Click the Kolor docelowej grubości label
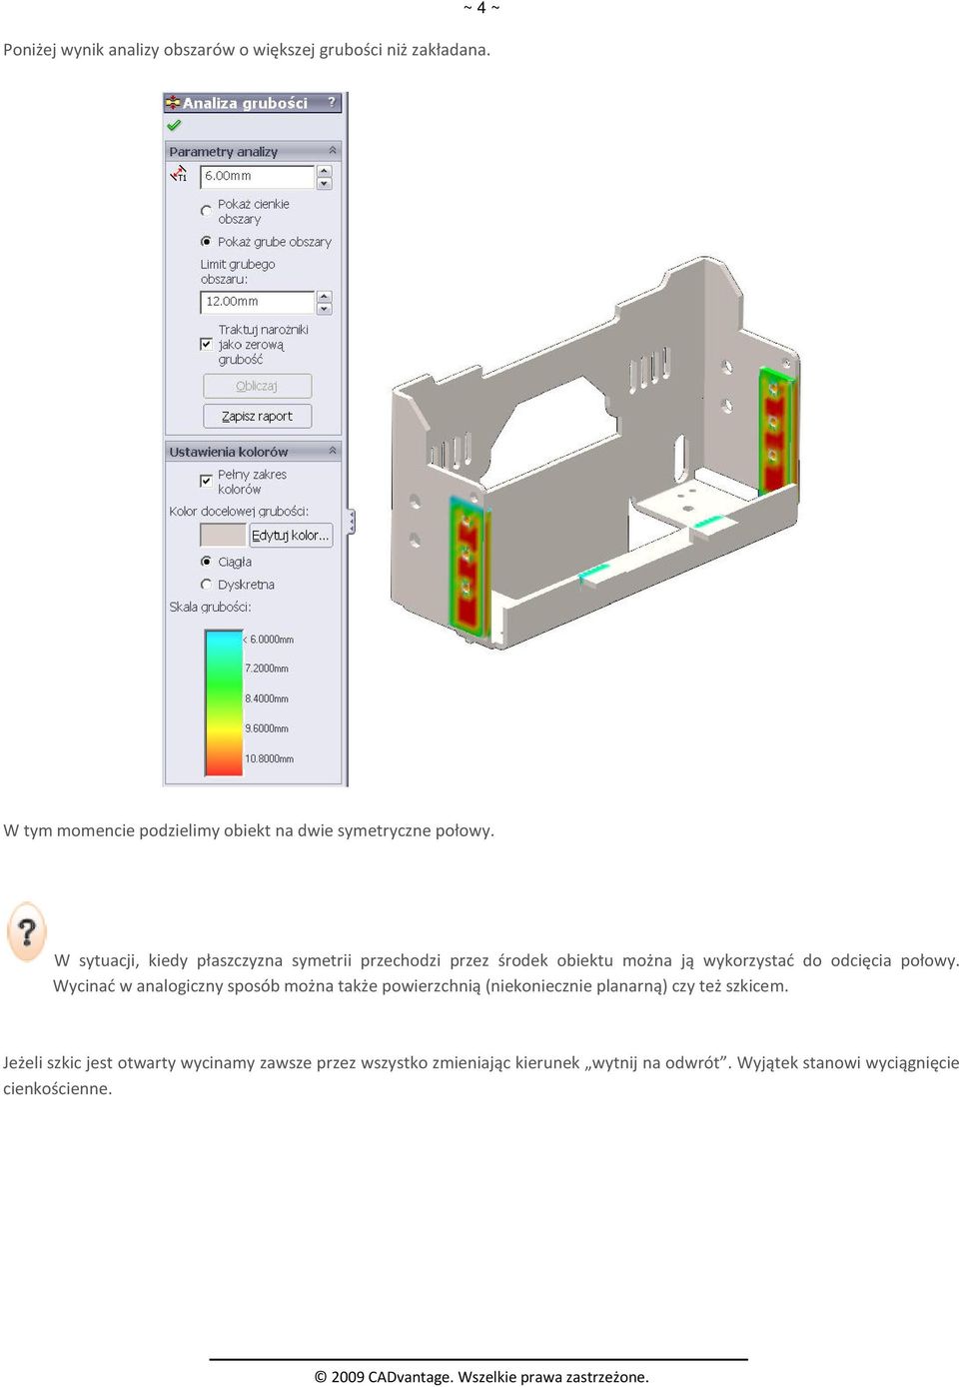This screenshot has width=959, height=1387. click(x=239, y=511)
